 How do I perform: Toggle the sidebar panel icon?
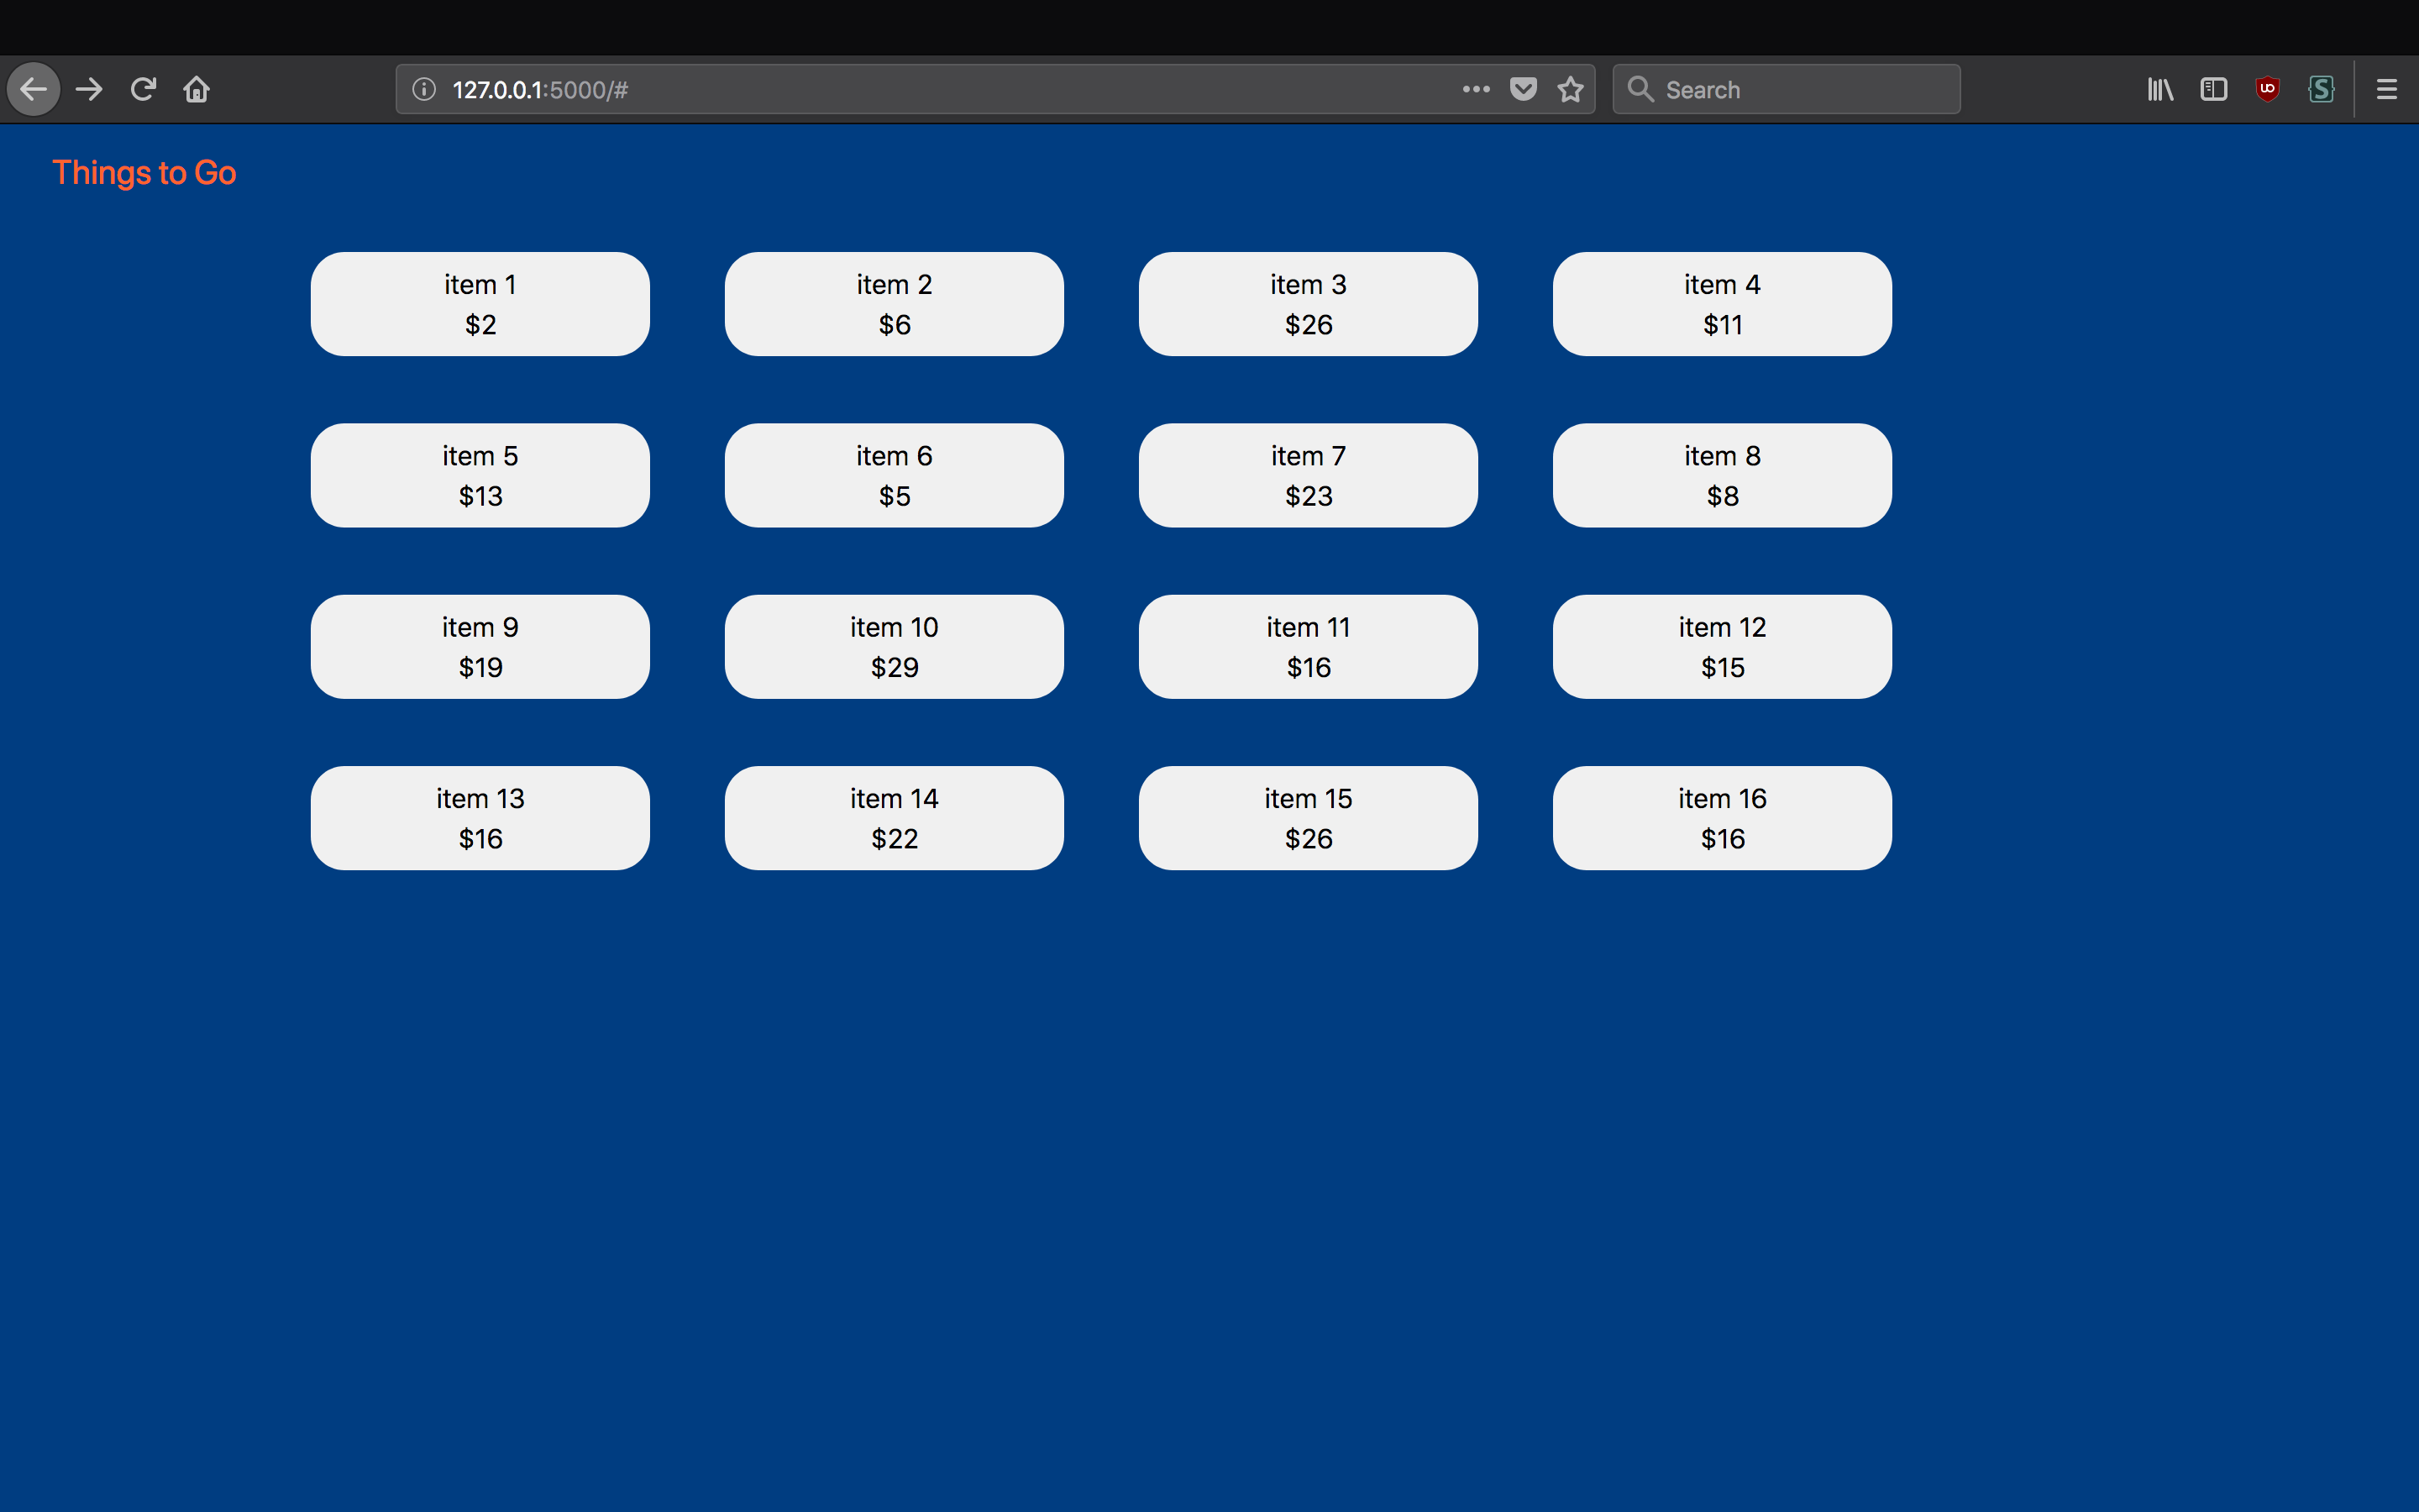coord(2213,89)
